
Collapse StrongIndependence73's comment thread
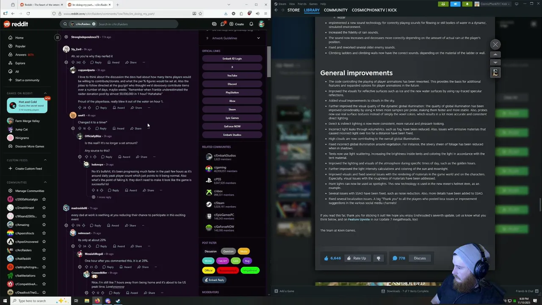pos(66,37)
